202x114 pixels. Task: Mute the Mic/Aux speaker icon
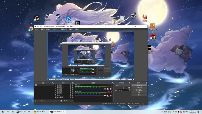(108, 96)
